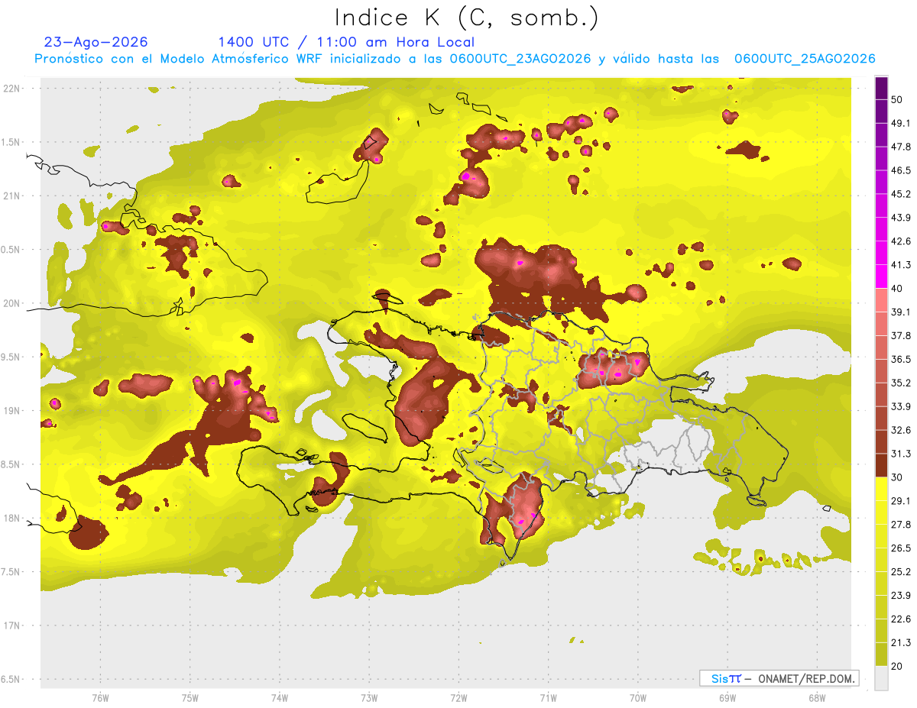Click the dark purple top colorbar swatch
917x708 pixels.
881,88
